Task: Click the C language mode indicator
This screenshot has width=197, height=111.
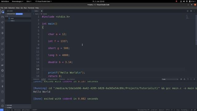Action: click(x=174, y=110)
